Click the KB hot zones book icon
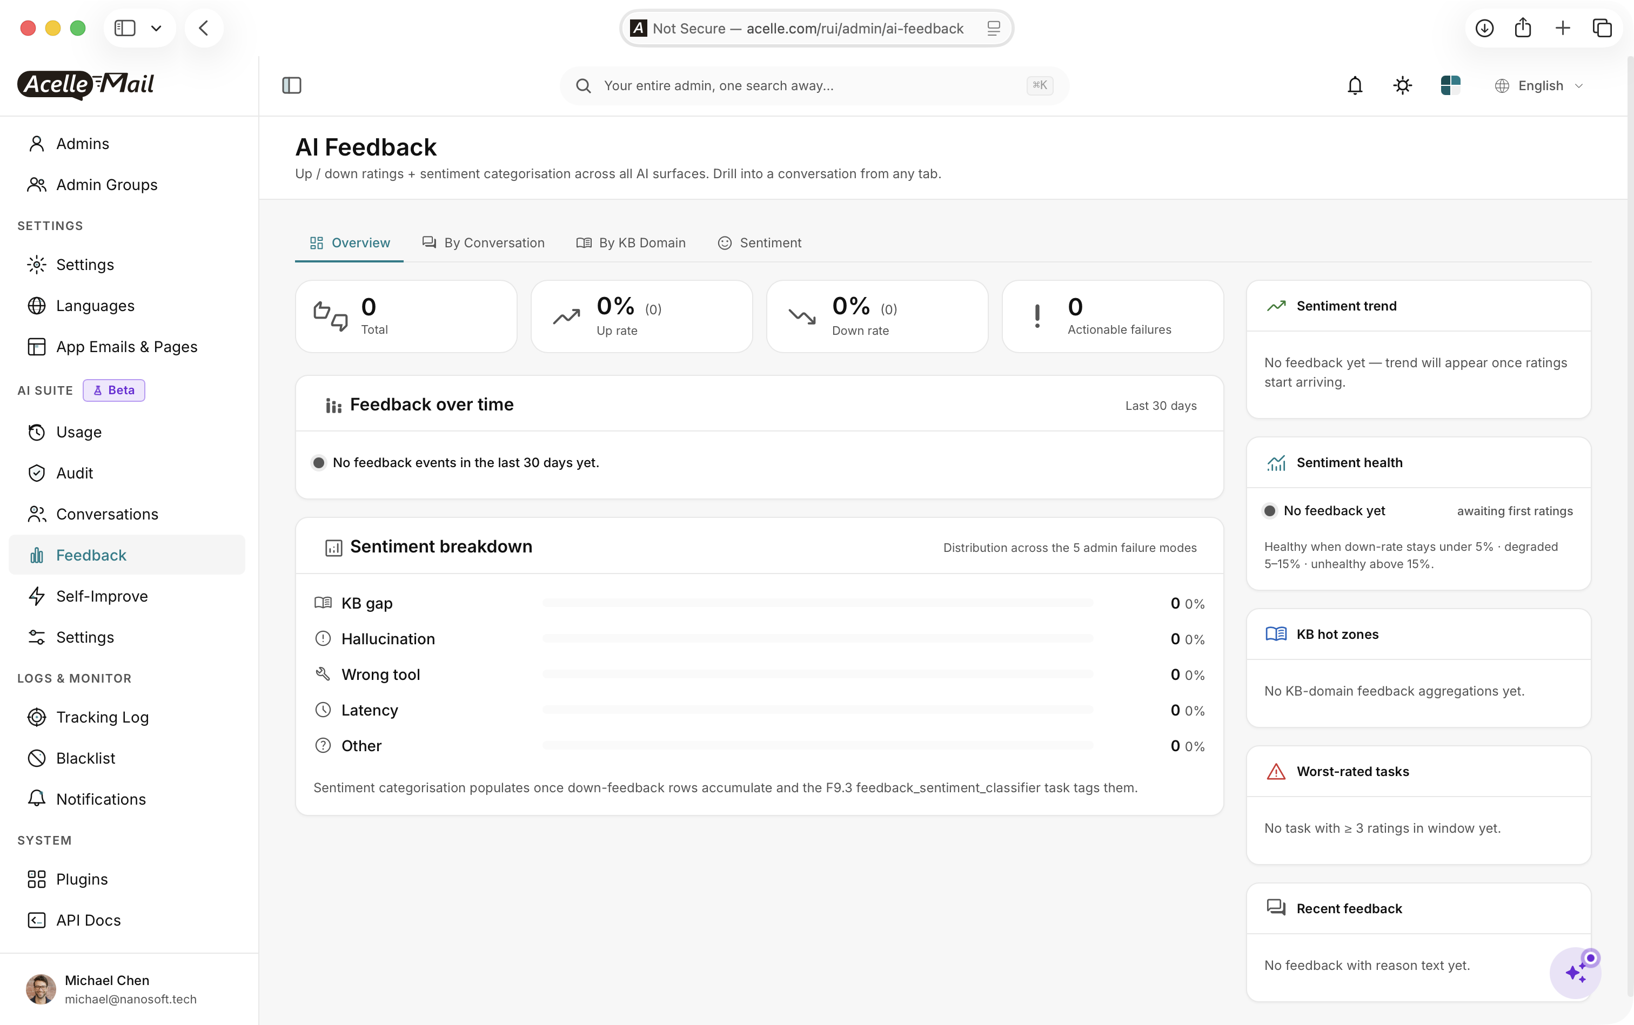Image resolution: width=1634 pixels, height=1025 pixels. click(x=1276, y=634)
